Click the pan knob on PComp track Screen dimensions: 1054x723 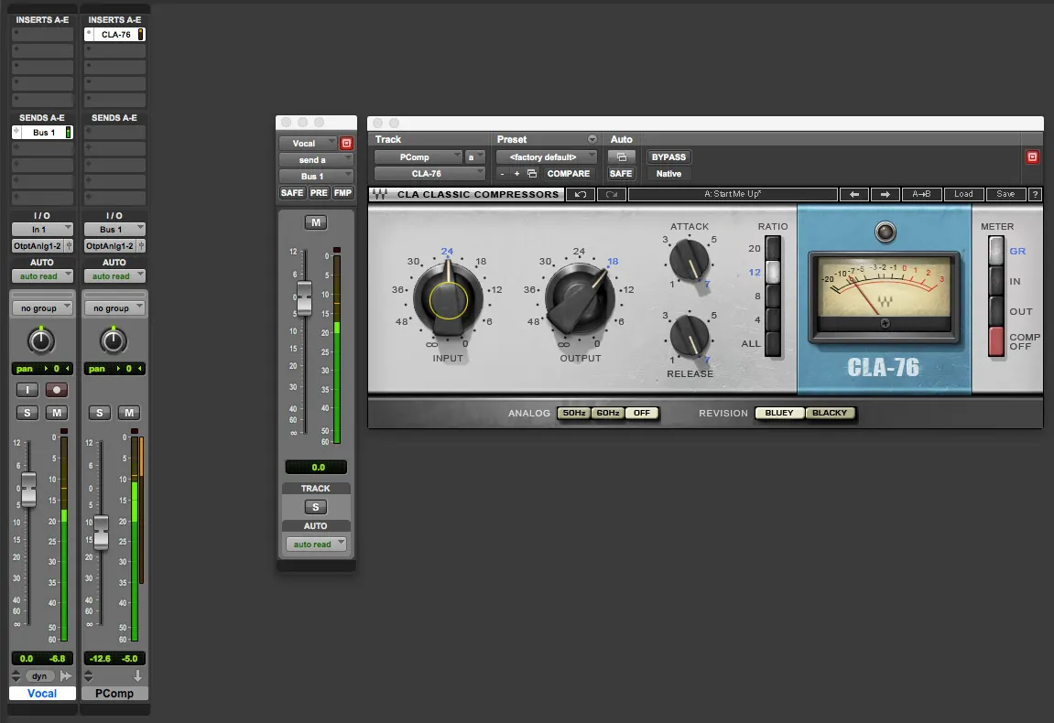114,340
